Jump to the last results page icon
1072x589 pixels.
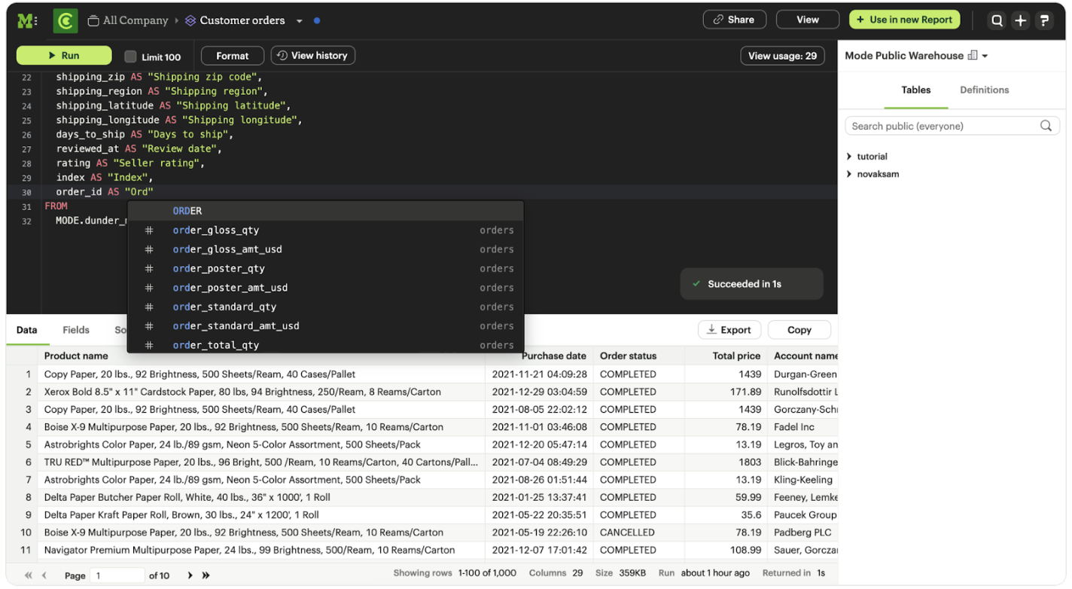point(206,575)
